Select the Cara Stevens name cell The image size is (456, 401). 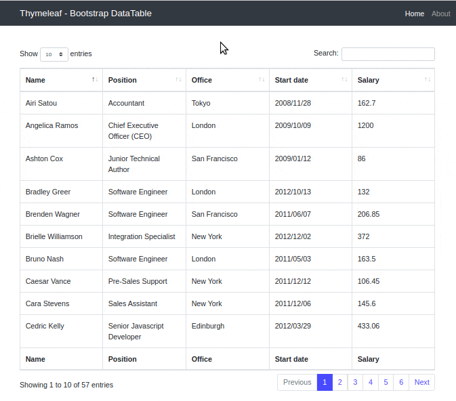(62, 303)
